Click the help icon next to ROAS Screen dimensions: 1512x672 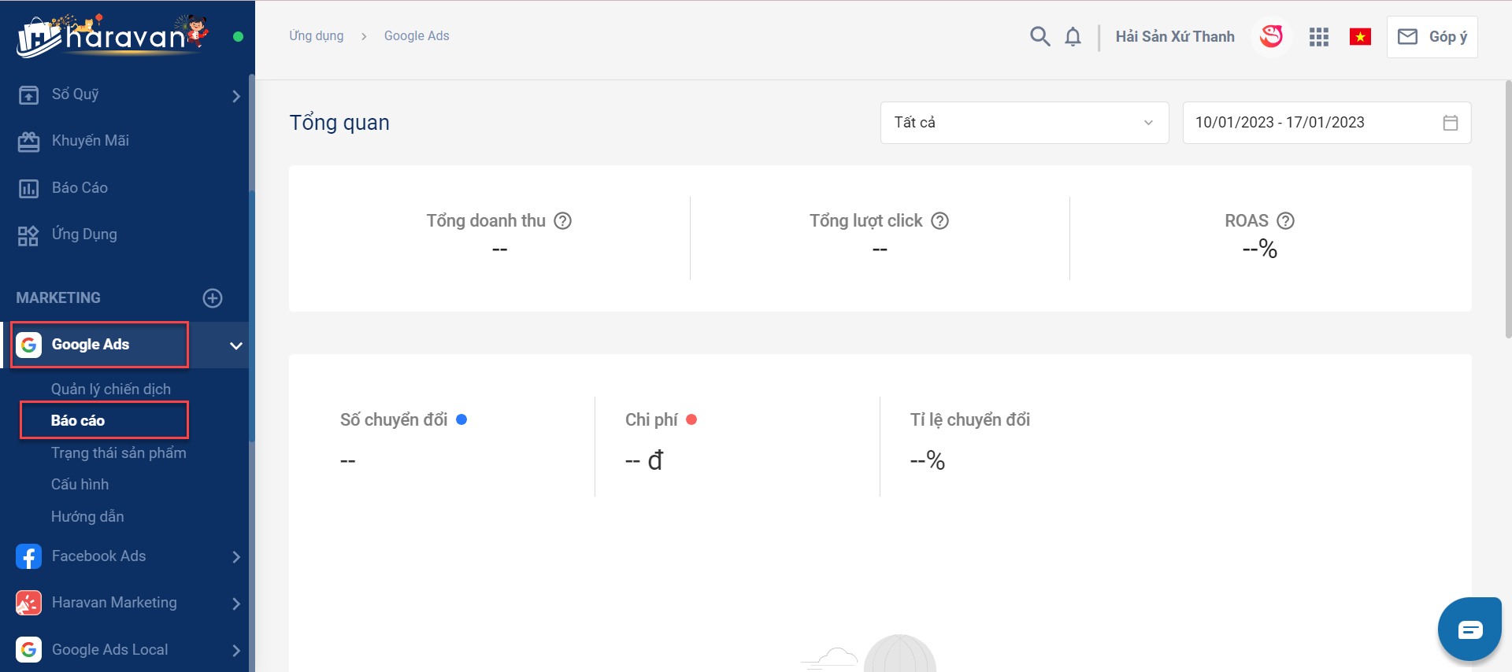click(x=1285, y=221)
